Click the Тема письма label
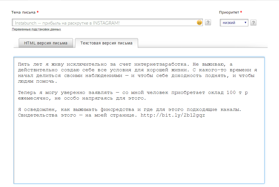The width and height of the screenshot is (279, 187). tap(24, 12)
